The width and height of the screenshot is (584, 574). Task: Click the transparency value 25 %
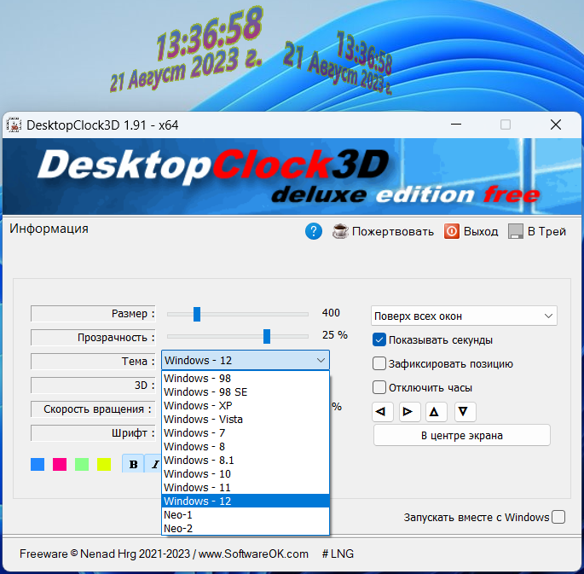coord(334,335)
